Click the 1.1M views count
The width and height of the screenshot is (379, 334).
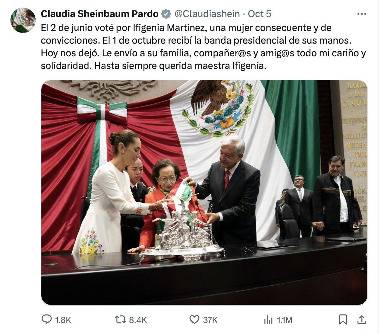click(284, 320)
